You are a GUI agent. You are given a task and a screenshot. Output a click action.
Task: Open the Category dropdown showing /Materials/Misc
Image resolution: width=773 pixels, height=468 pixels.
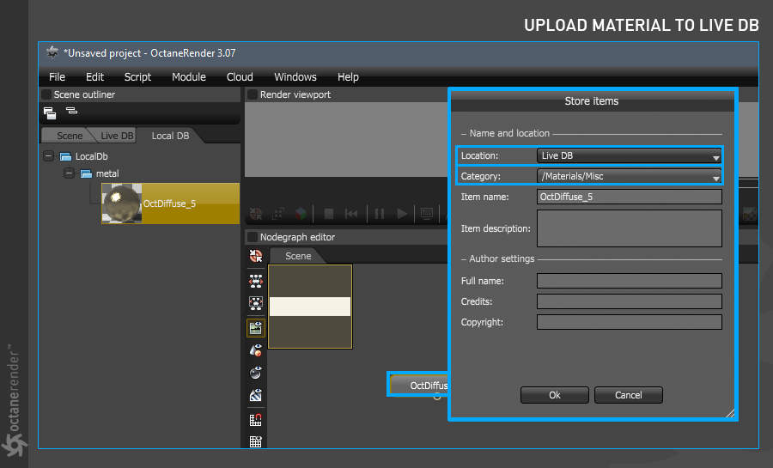629,176
